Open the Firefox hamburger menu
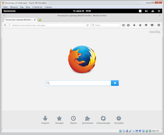Image resolution: width=164 pixels, height=135 pixels. (159, 25)
